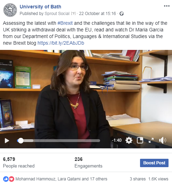Click the like reaction icon

(6, 179)
